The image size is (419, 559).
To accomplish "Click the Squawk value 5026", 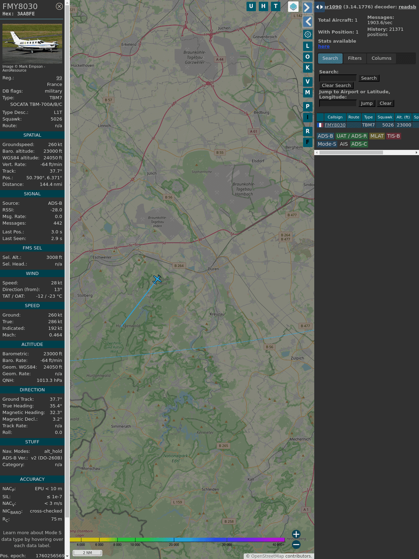I will [56, 119].
